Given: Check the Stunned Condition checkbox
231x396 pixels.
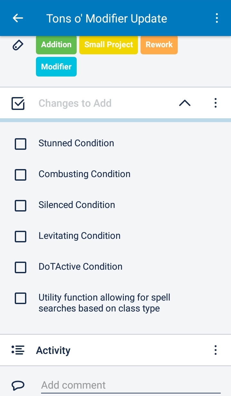Looking at the screenshot, I should 21,144.
